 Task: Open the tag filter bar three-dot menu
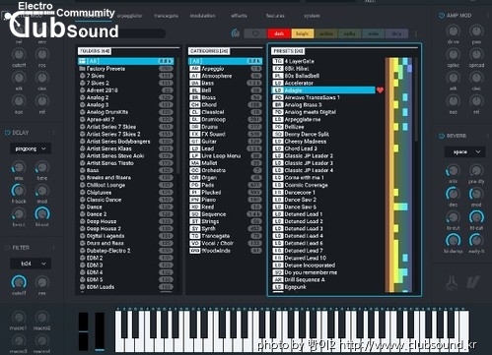pos(416,33)
